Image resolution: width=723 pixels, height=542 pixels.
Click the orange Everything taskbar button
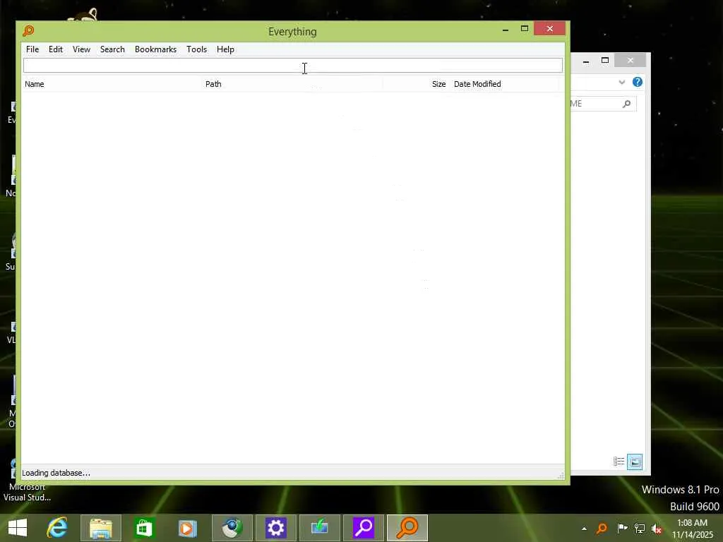click(x=407, y=528)
